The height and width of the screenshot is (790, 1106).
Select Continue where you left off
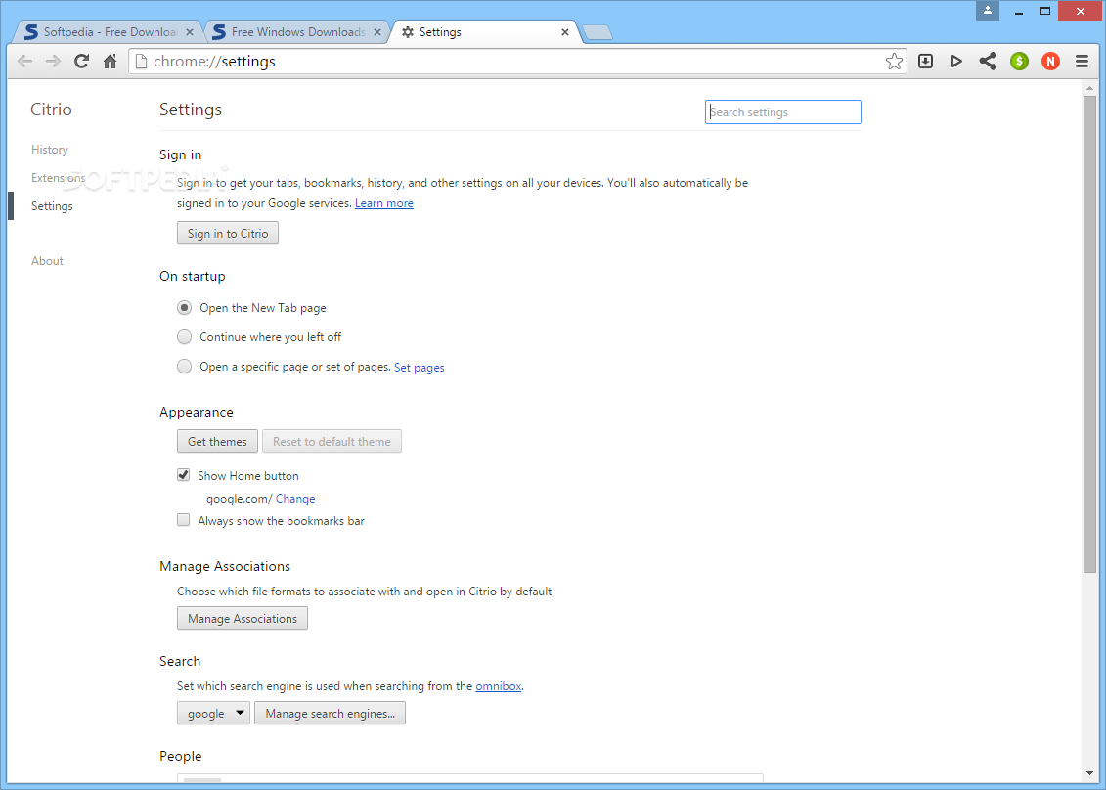tap(184, 337)
